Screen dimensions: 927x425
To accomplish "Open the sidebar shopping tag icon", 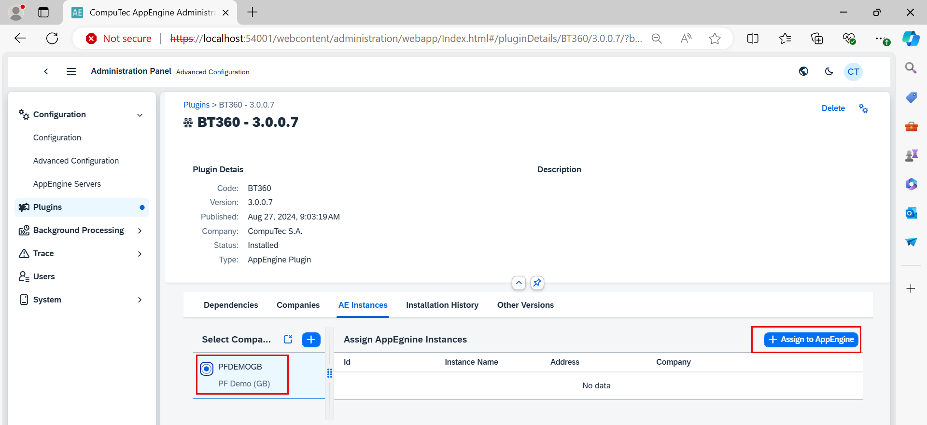I will click(x=911, y=97).
